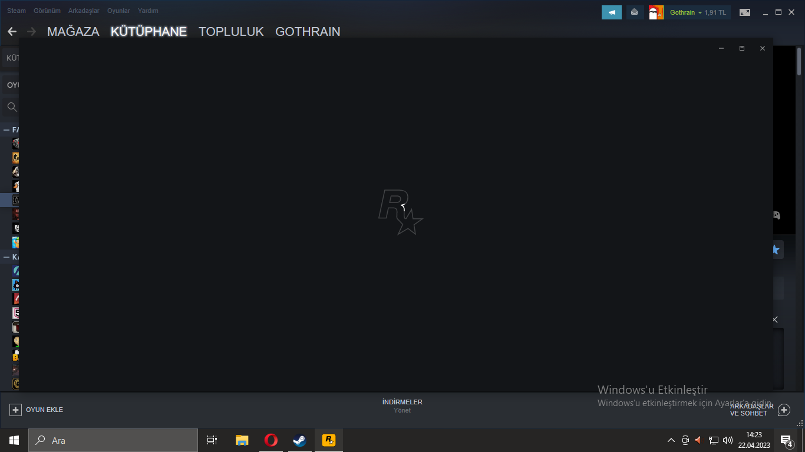Minimize the Rockstar launcher window
Viewport: 805px width, 452px height.
tap(721, 48)
